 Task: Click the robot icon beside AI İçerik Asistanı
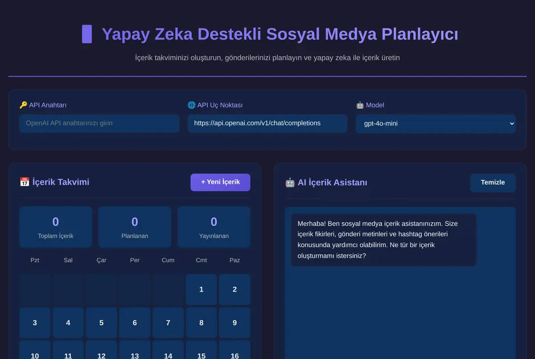(290, 182)
